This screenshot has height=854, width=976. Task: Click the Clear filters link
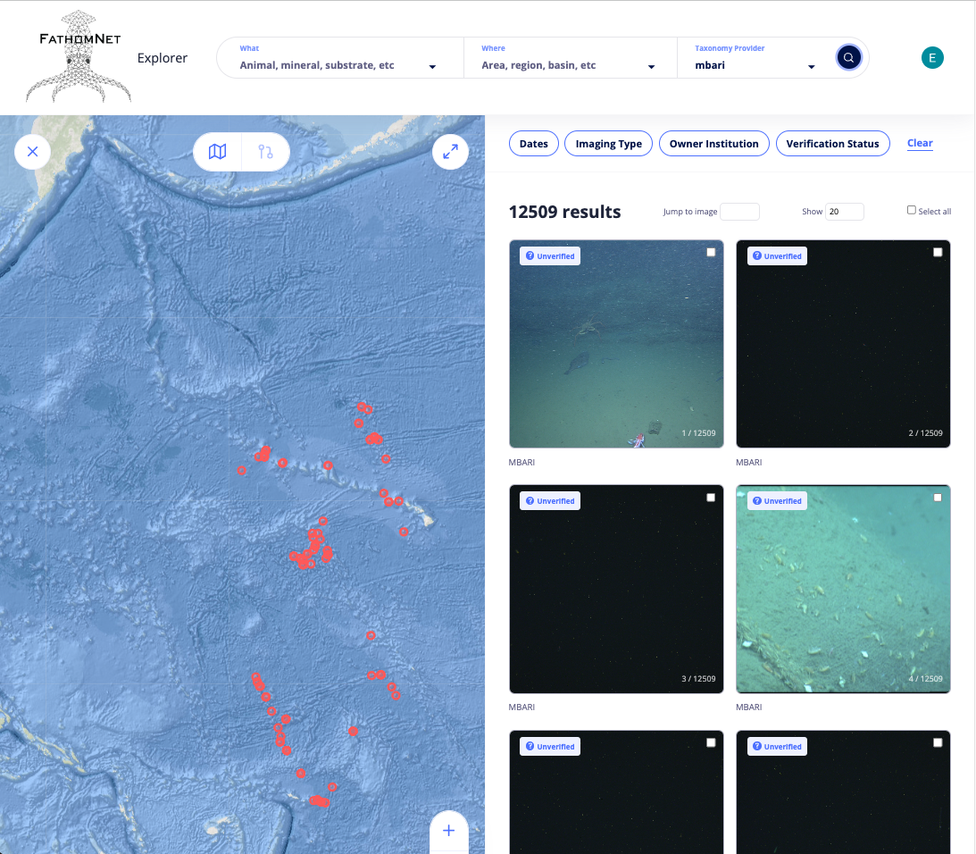click(920, 143)
